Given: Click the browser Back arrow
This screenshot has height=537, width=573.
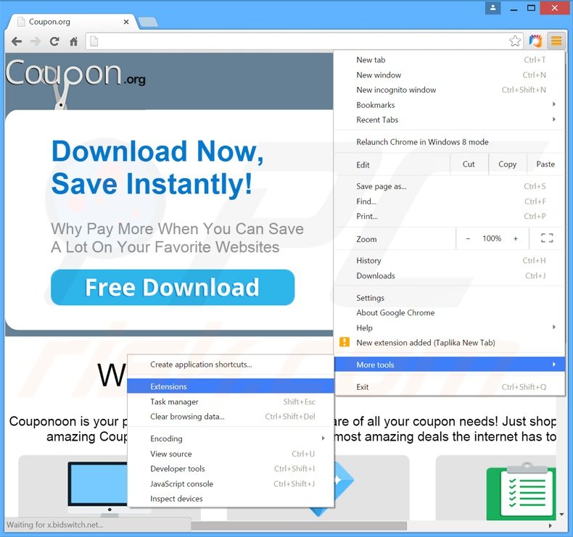Looking at the screenshot, I should 17,41.
